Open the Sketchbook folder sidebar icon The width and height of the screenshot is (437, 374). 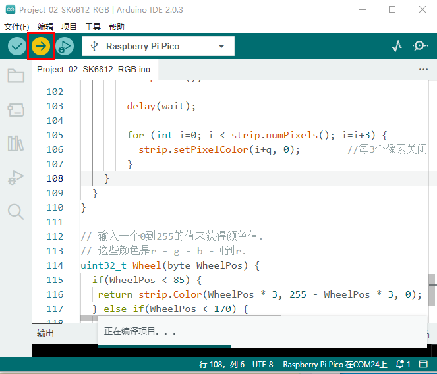coord(16,76)
